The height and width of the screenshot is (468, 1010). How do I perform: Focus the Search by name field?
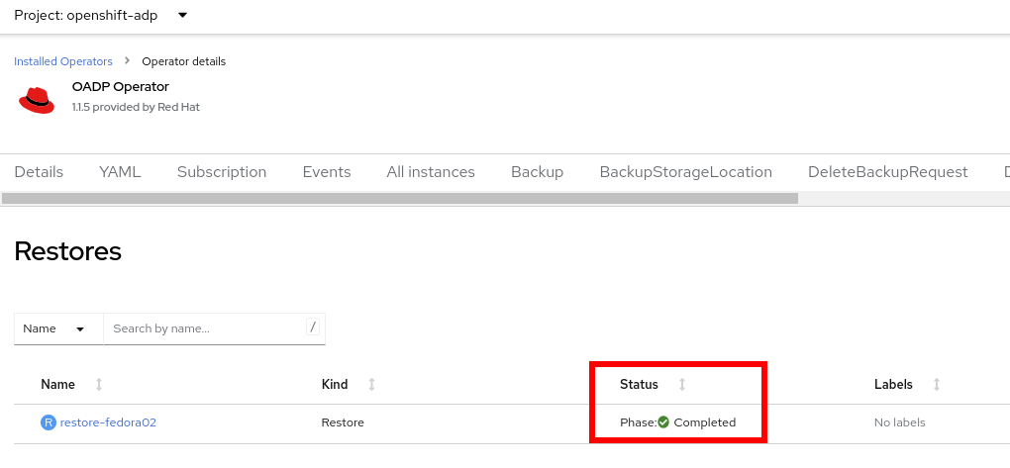point(203,328)
